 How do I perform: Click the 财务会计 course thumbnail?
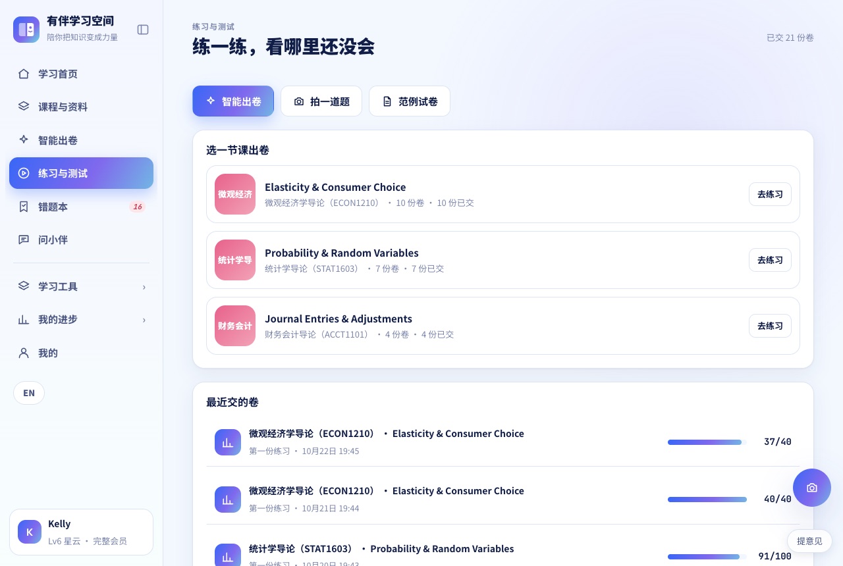pyautogui.click(x=235, y=326)
